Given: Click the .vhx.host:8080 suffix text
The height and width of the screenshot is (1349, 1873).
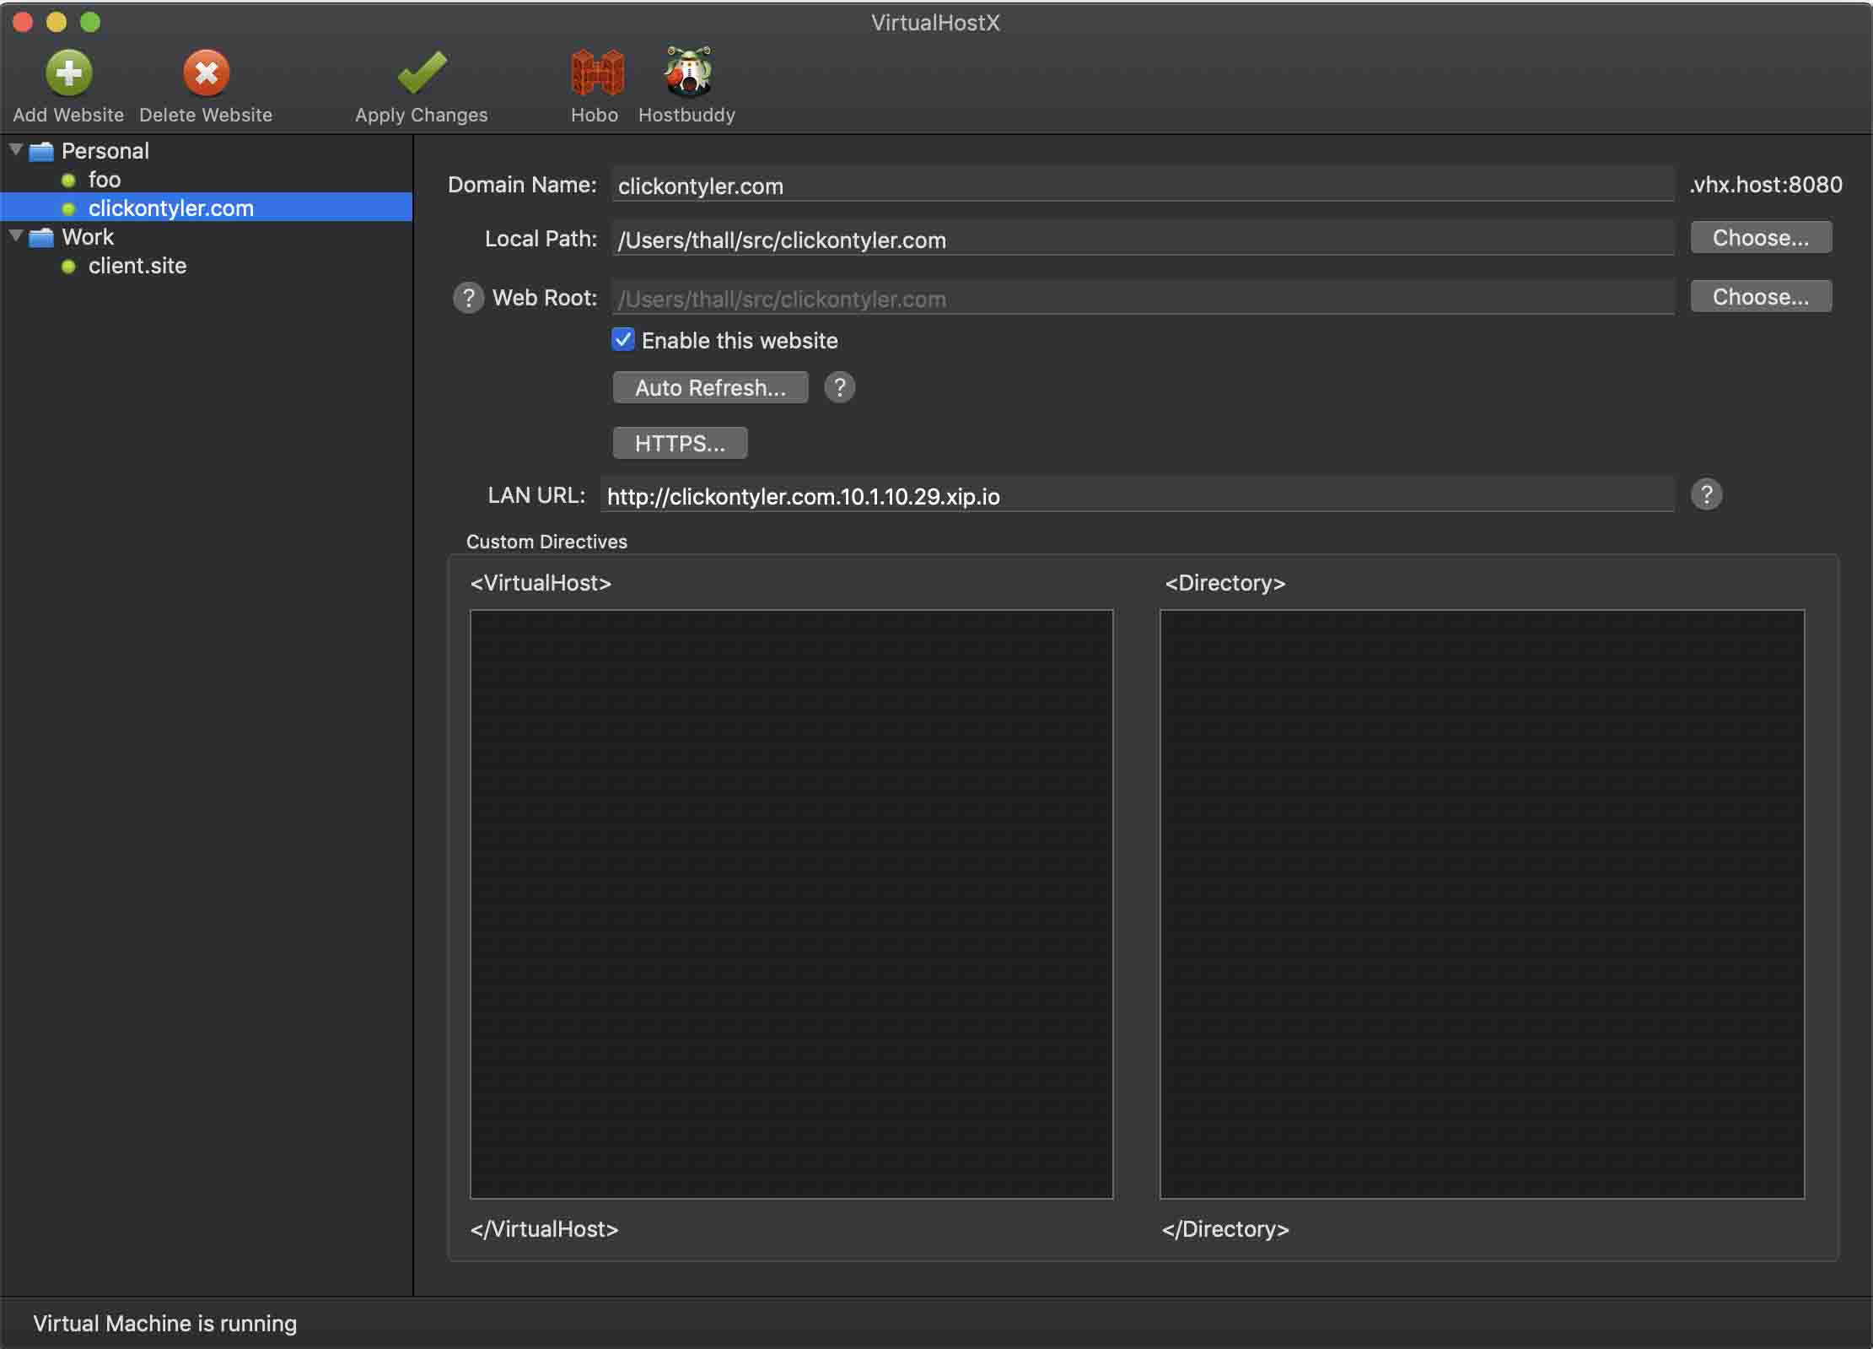Looking at the screenshot, I should pos(1766,185).
